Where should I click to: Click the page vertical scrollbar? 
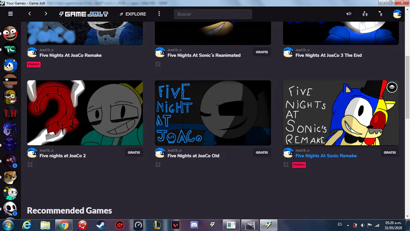pyautogui.click(x=407, y=87)
